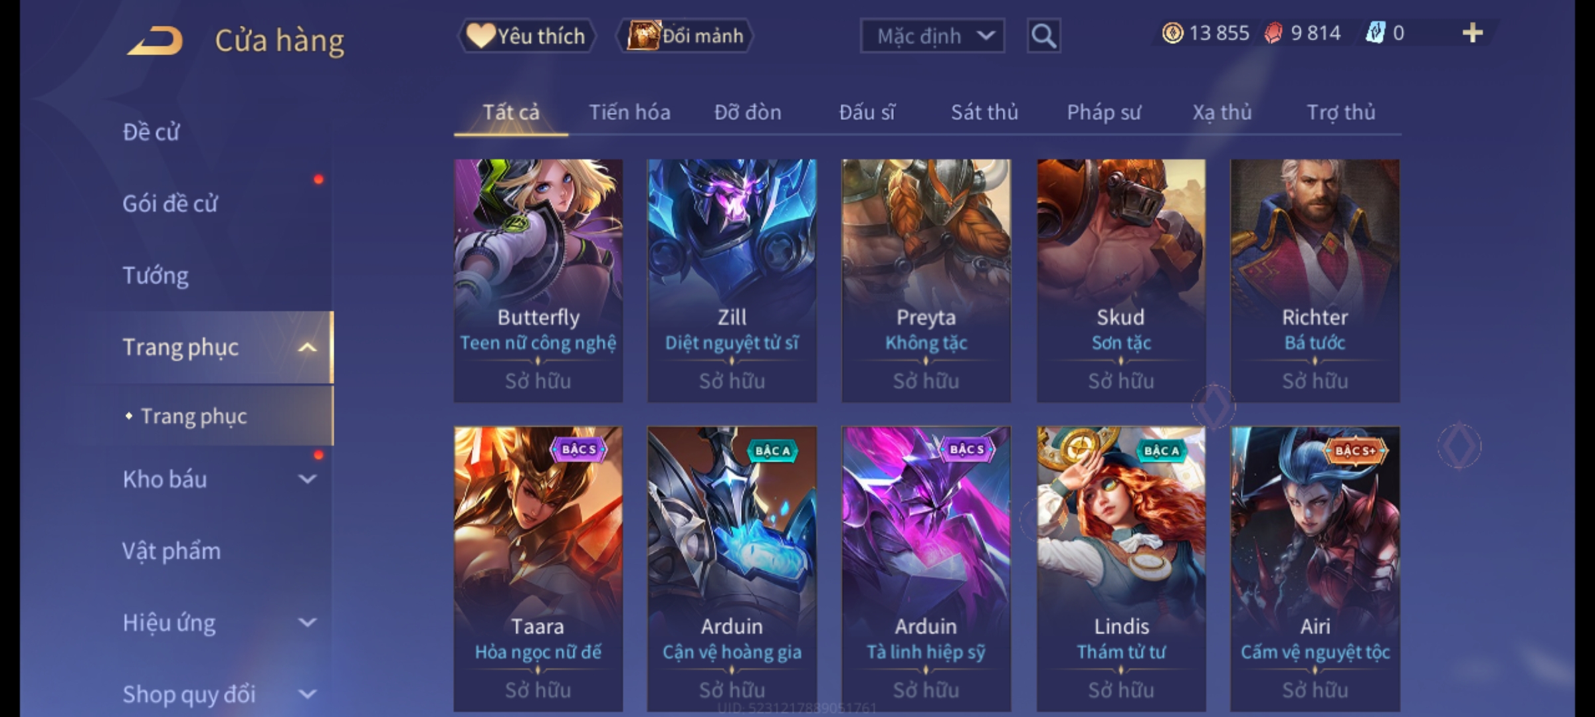1595x717 pixels.
Task: Expand the Kho báu sidebar section
Action: 307,479
